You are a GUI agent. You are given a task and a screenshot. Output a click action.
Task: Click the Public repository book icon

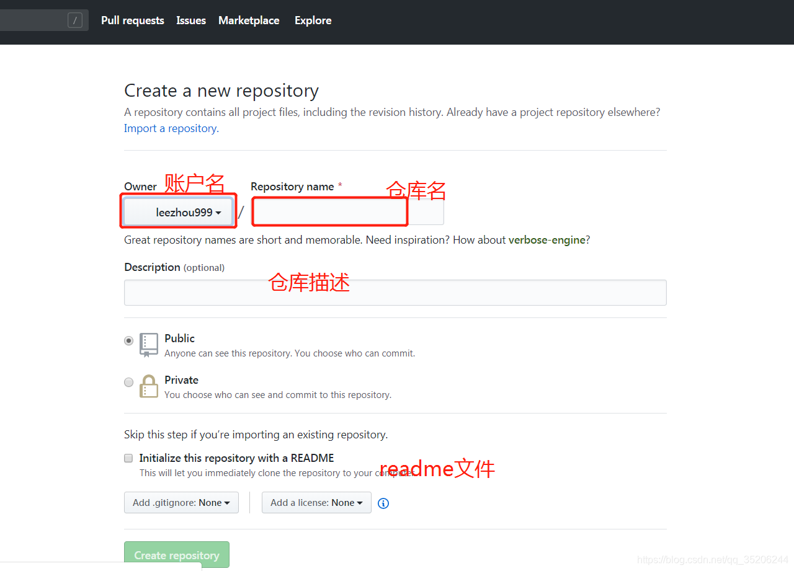click(149, 345)
